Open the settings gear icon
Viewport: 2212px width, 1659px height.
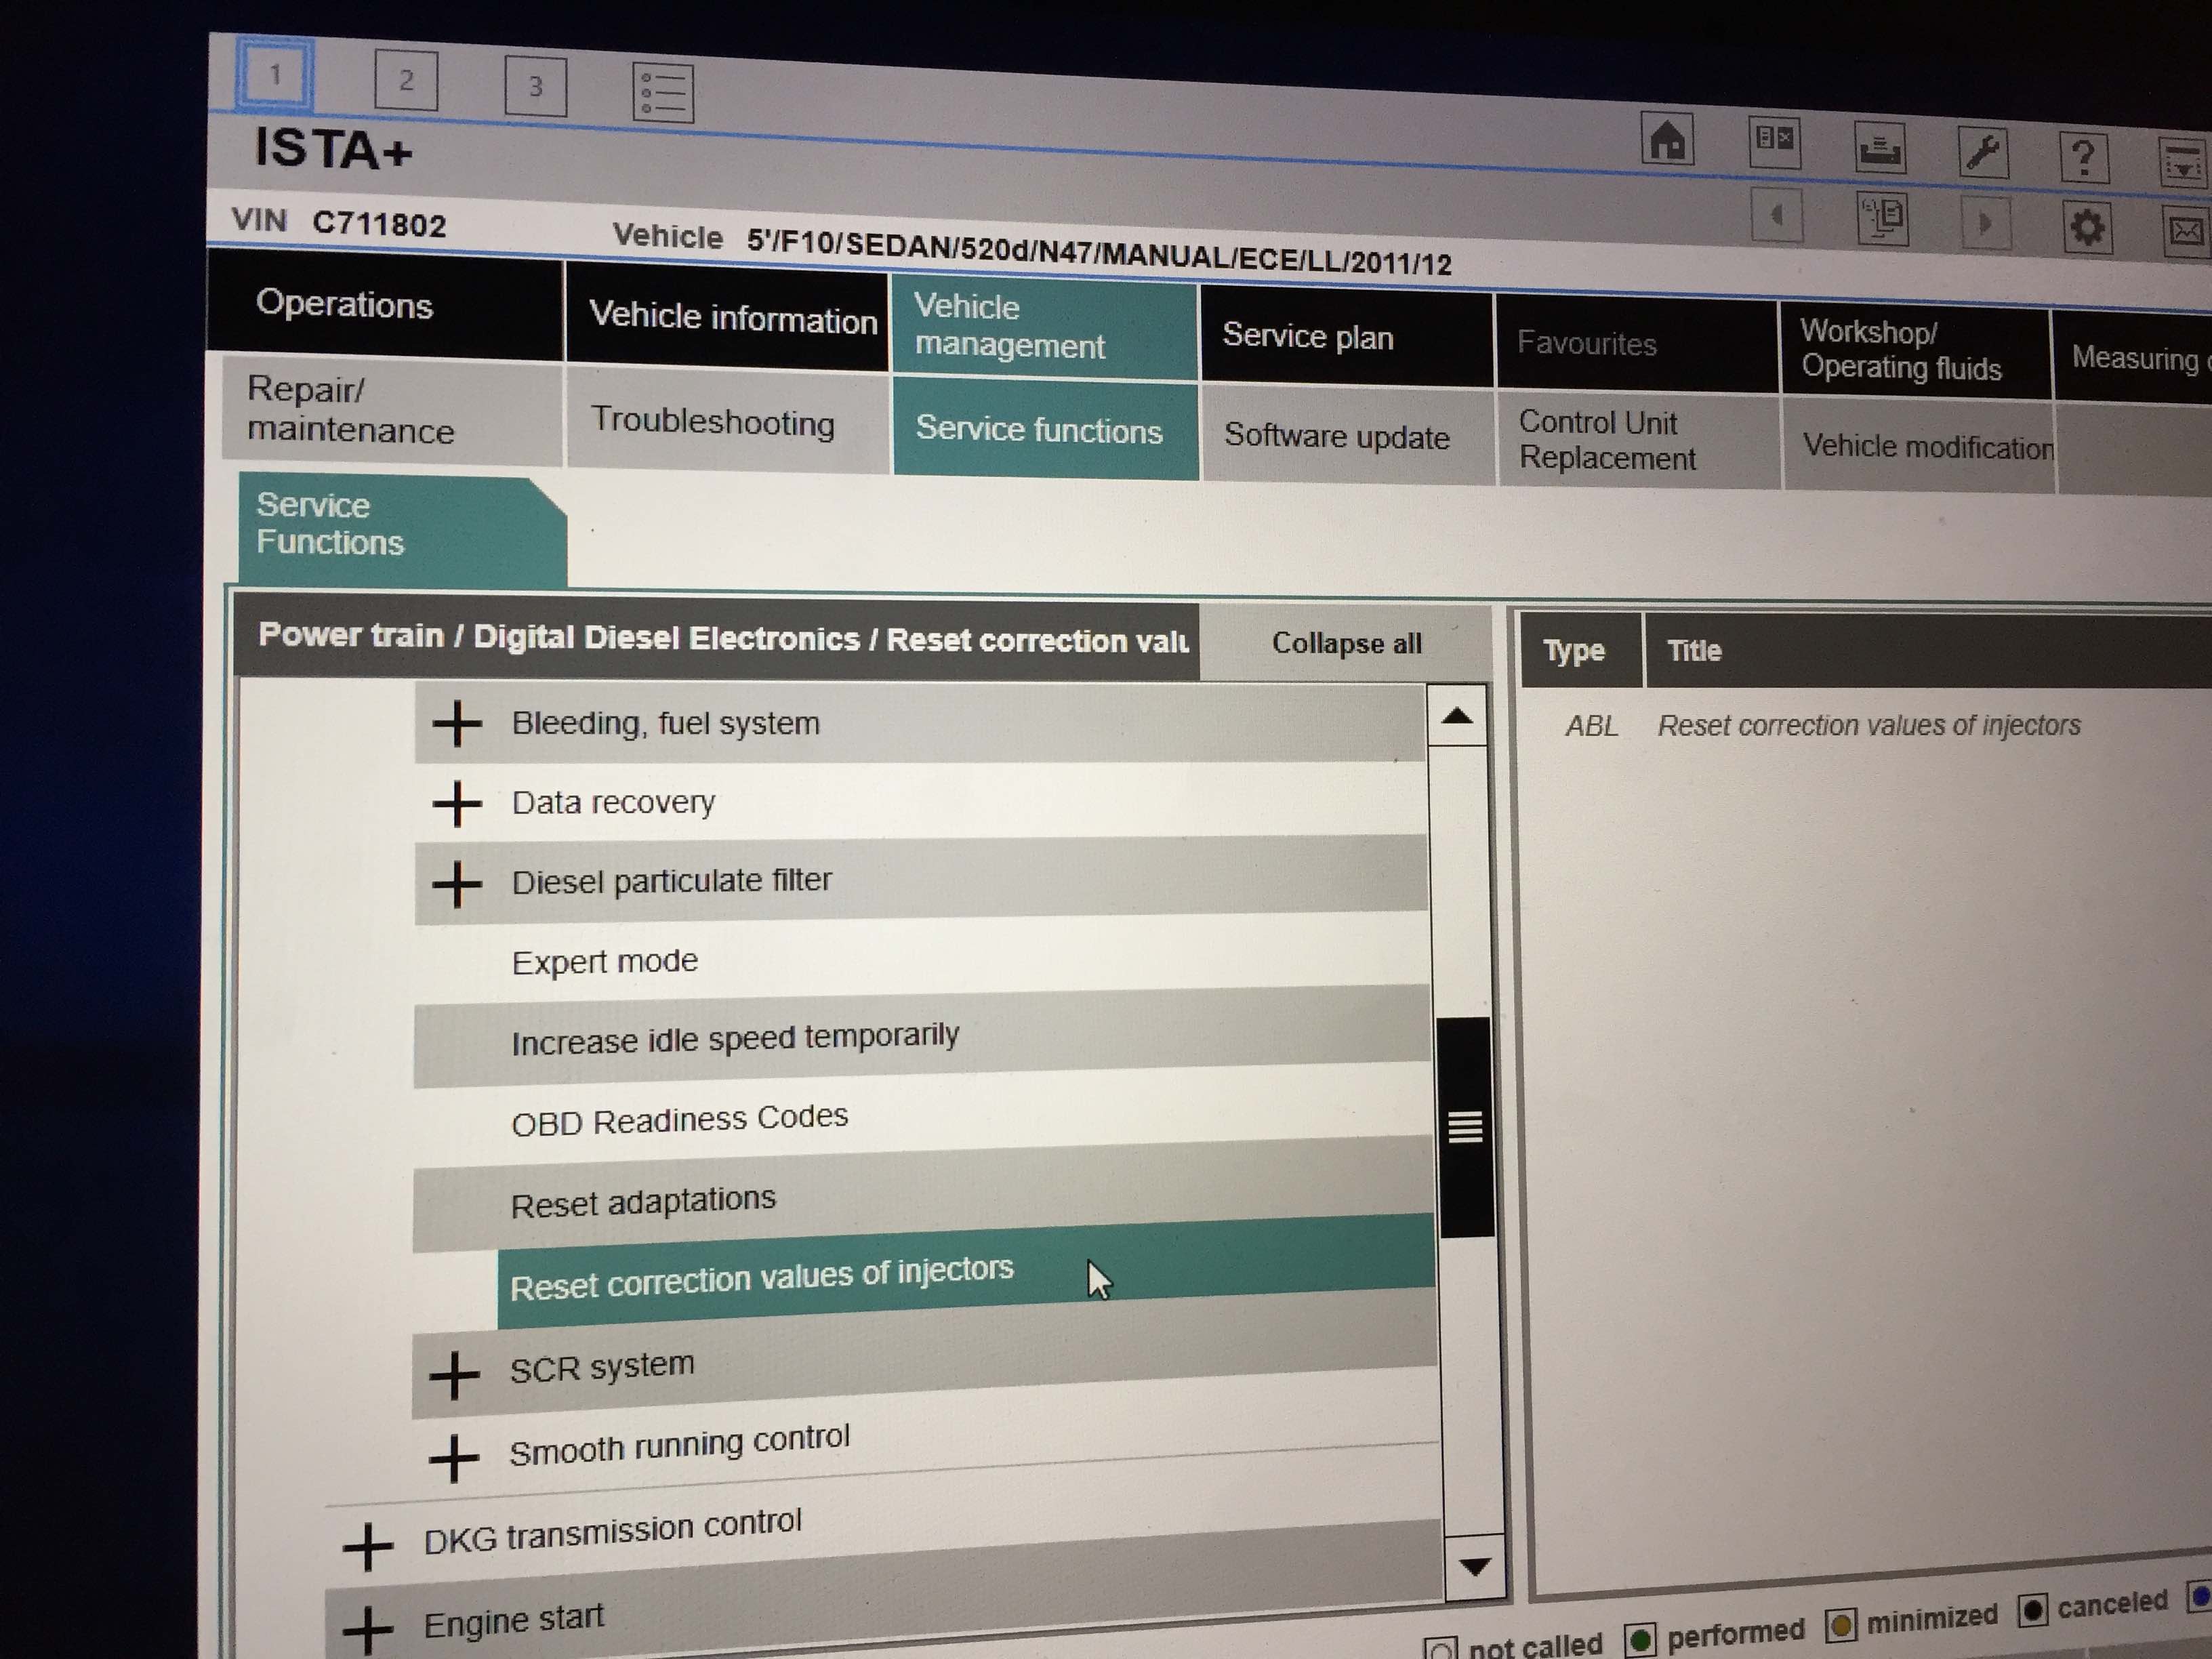pos(2087,228)
